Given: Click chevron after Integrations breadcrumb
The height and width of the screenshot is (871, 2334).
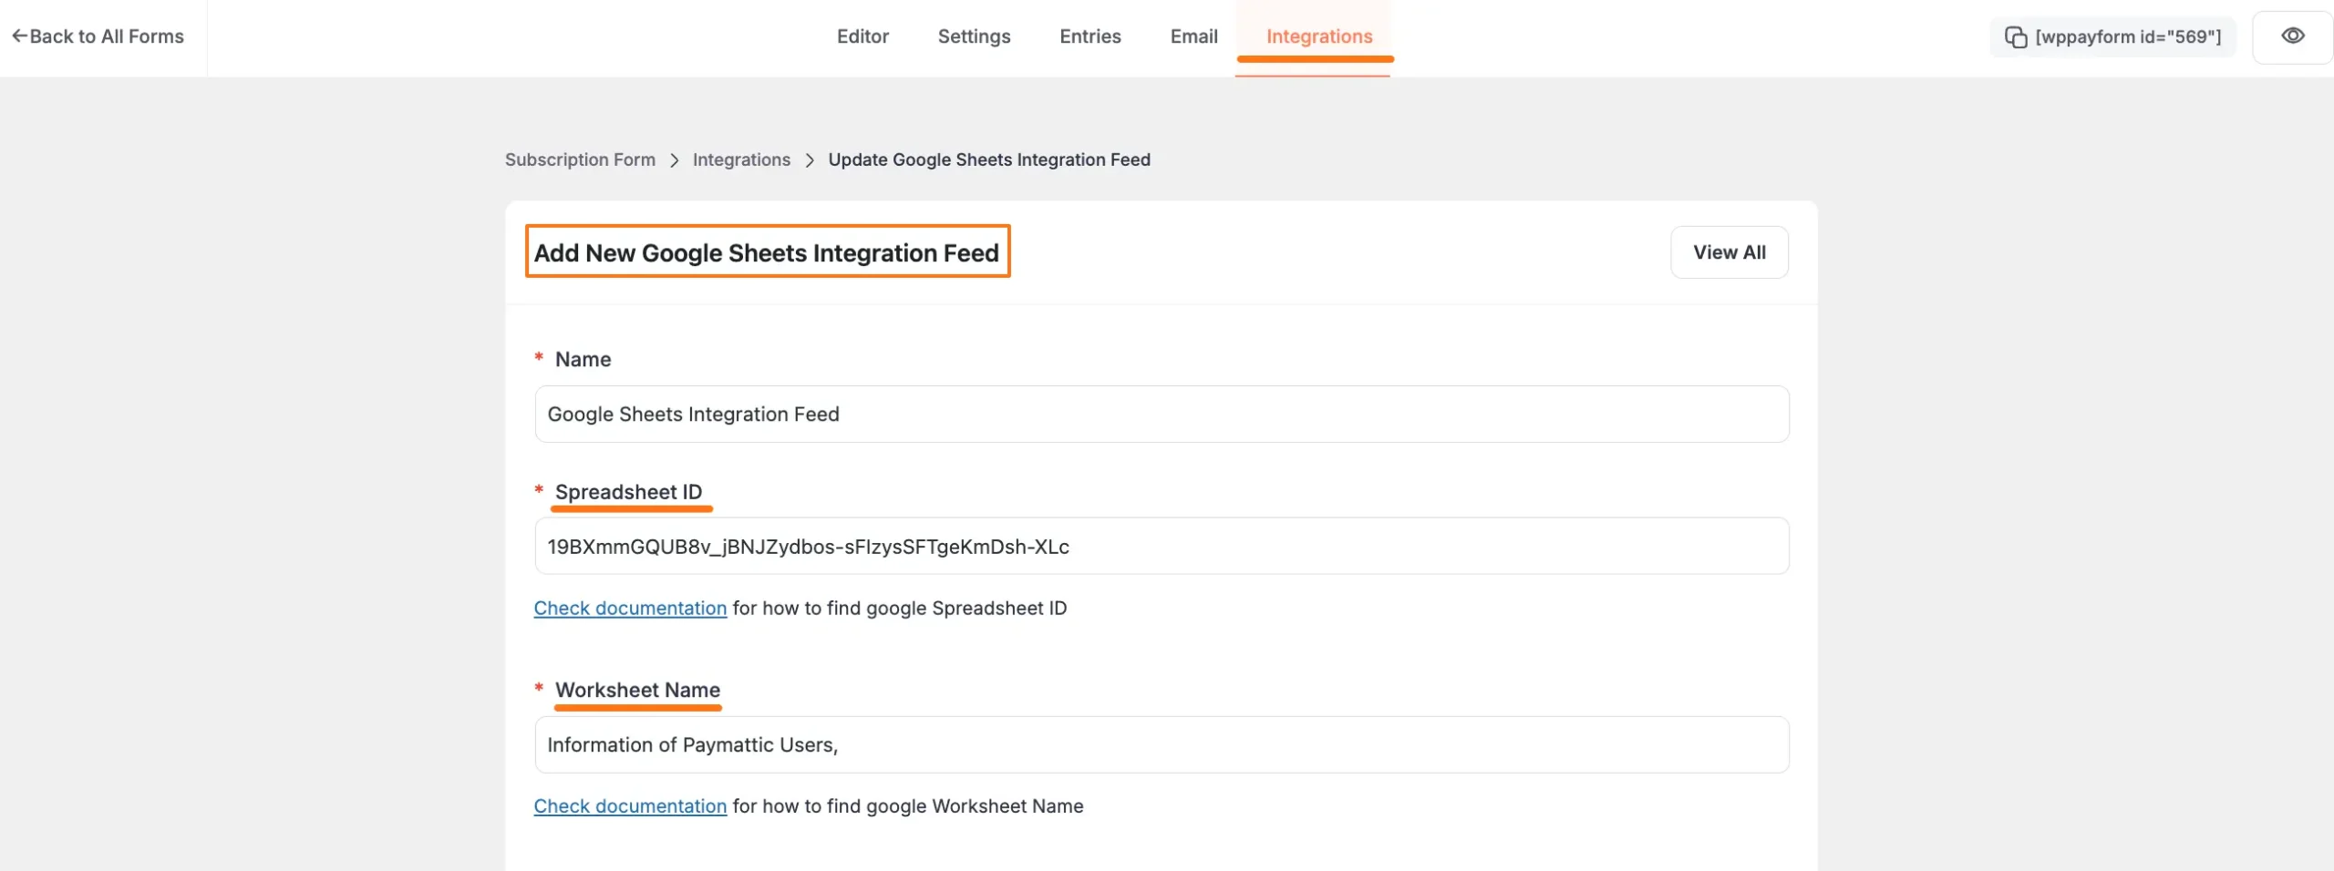Looking at the screenshot, I should coord(810,160).
